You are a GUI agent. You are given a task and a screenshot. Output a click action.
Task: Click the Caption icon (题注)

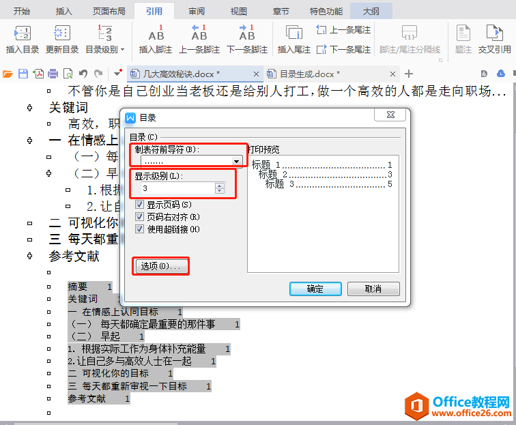pos(463,40)
